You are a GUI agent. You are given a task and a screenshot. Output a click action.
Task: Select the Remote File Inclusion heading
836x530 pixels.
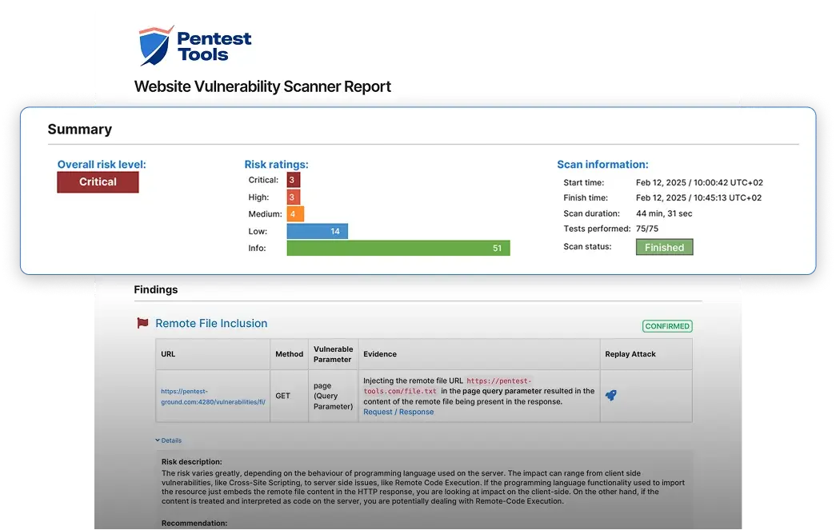tap(213, 323)
